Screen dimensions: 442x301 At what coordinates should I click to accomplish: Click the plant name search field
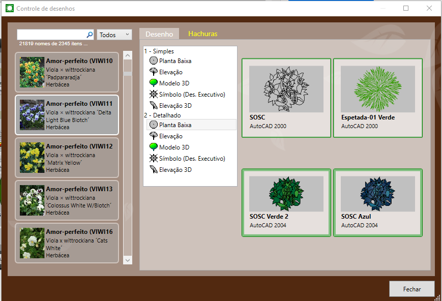click(51, 35)
